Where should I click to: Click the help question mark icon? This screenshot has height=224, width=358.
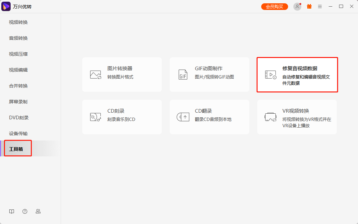(x=25, y=211)
